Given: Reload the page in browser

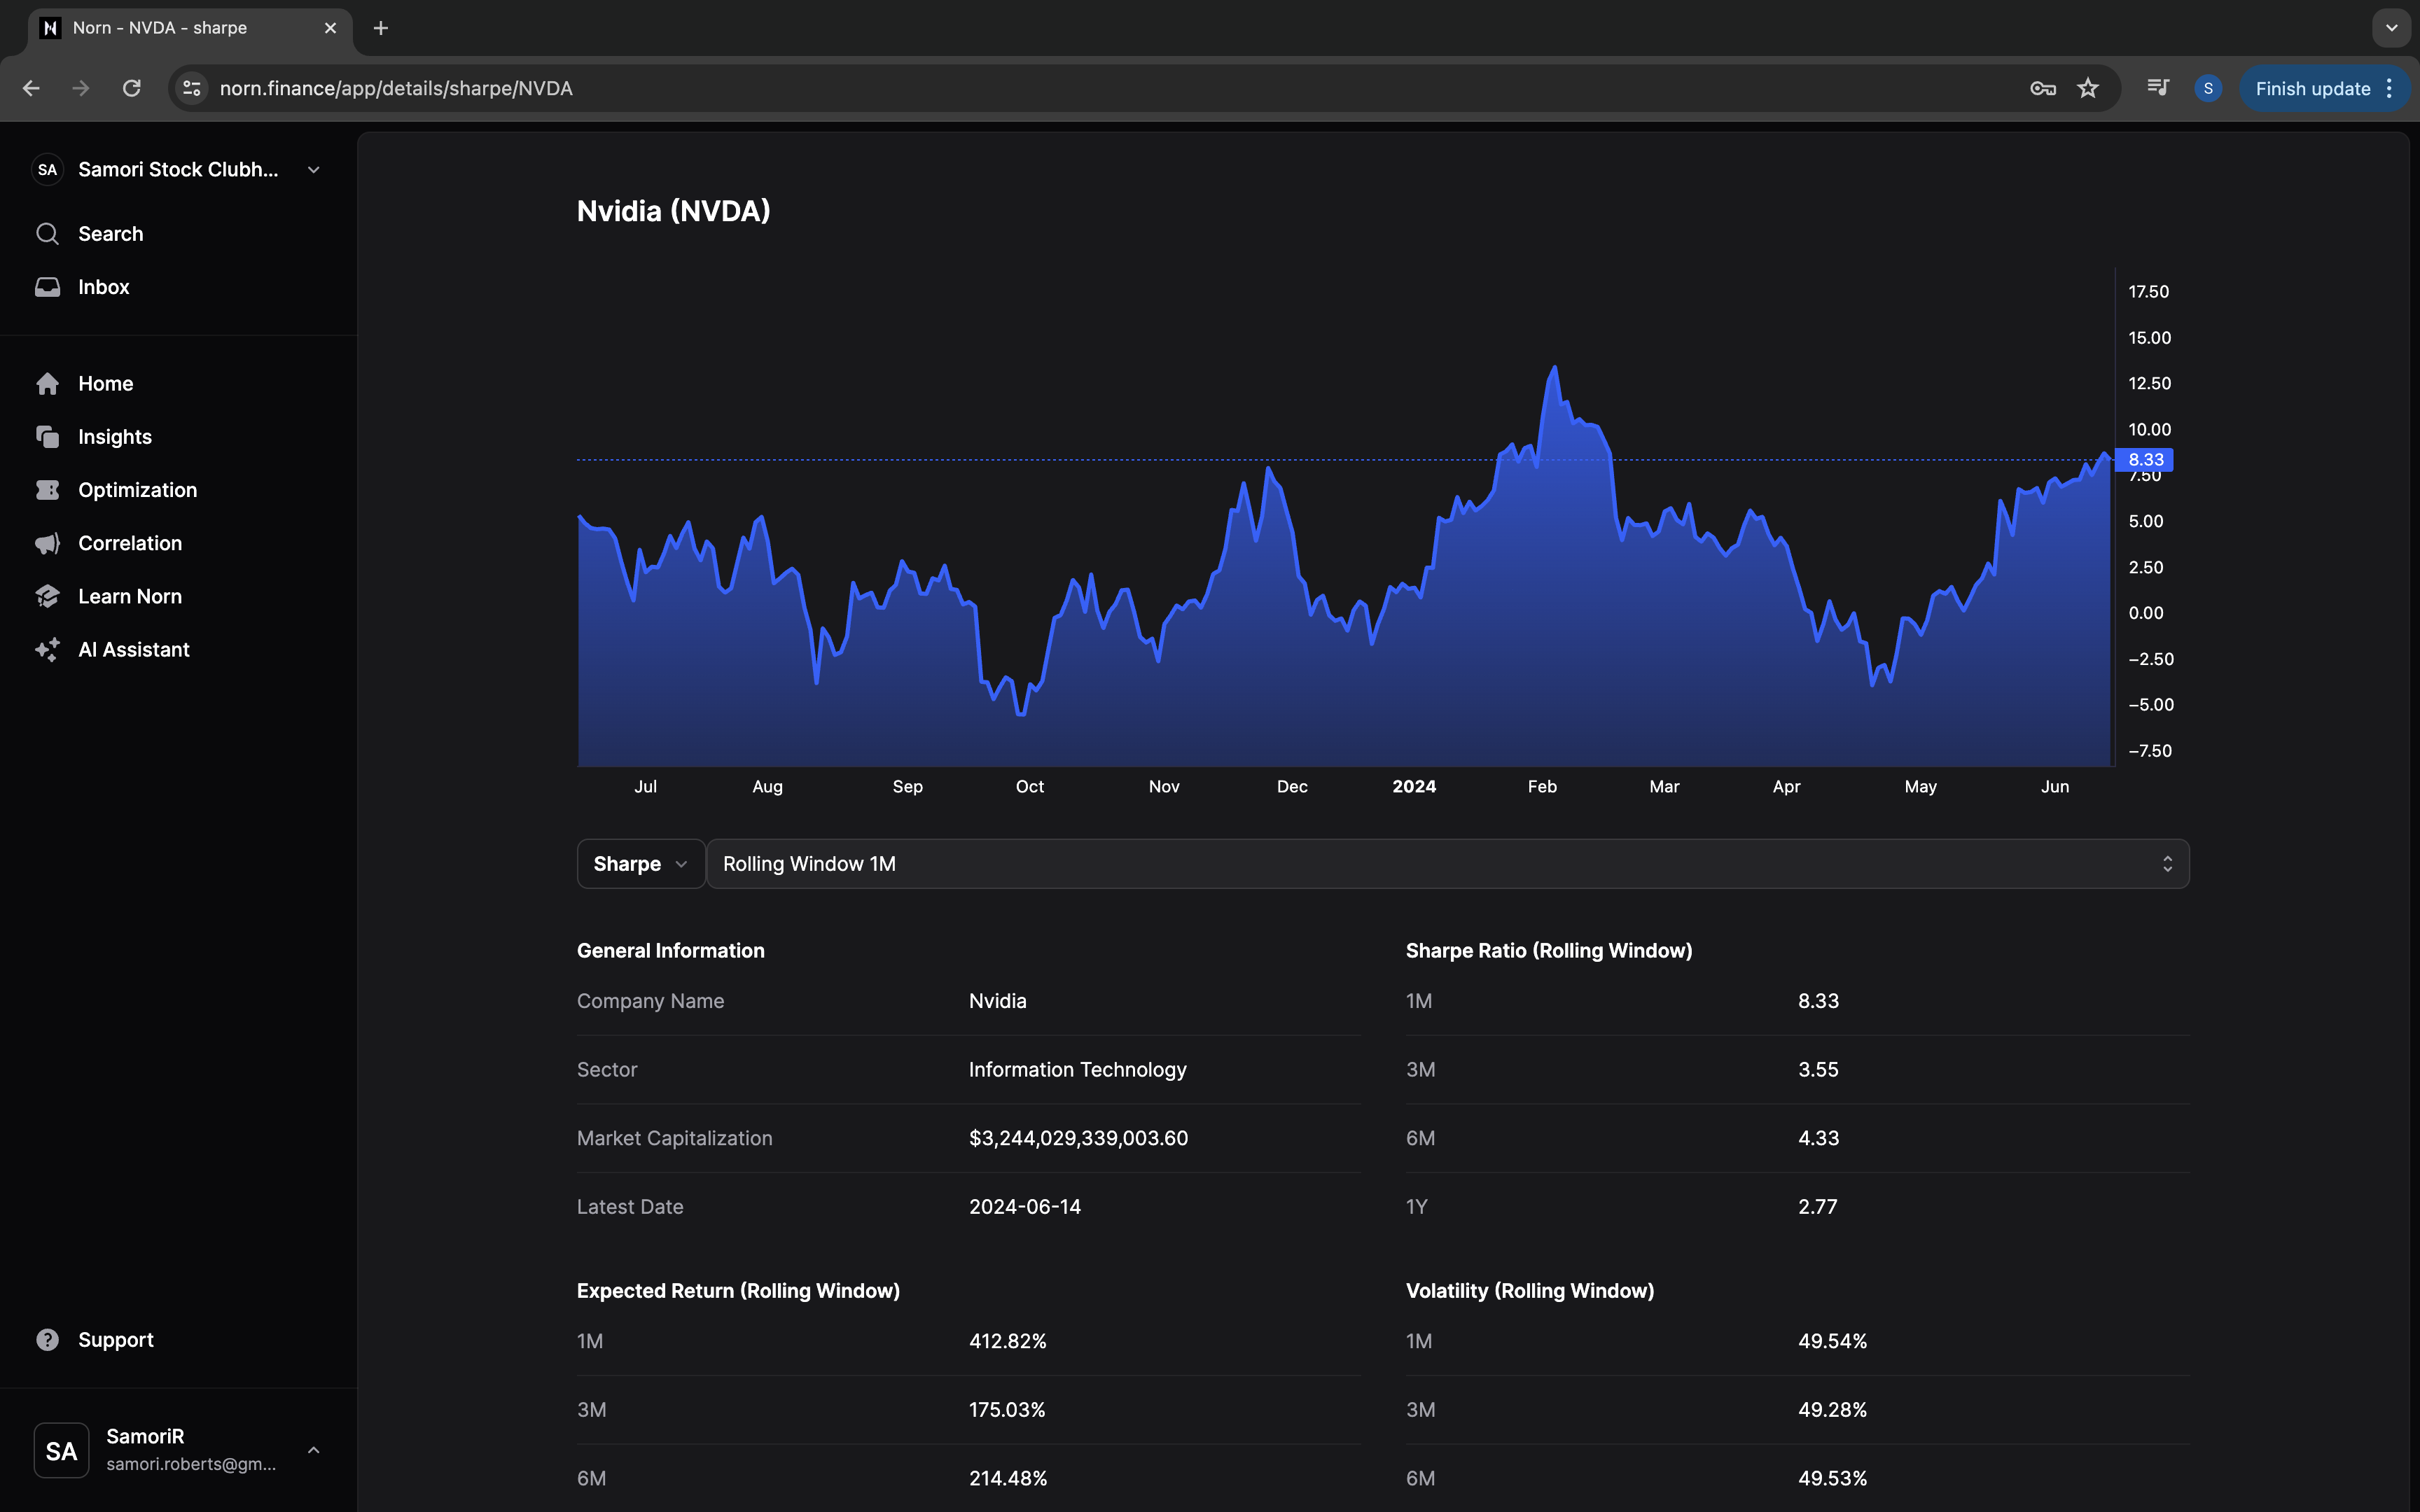Looking at the screenshot, I should tap(131, 88).
